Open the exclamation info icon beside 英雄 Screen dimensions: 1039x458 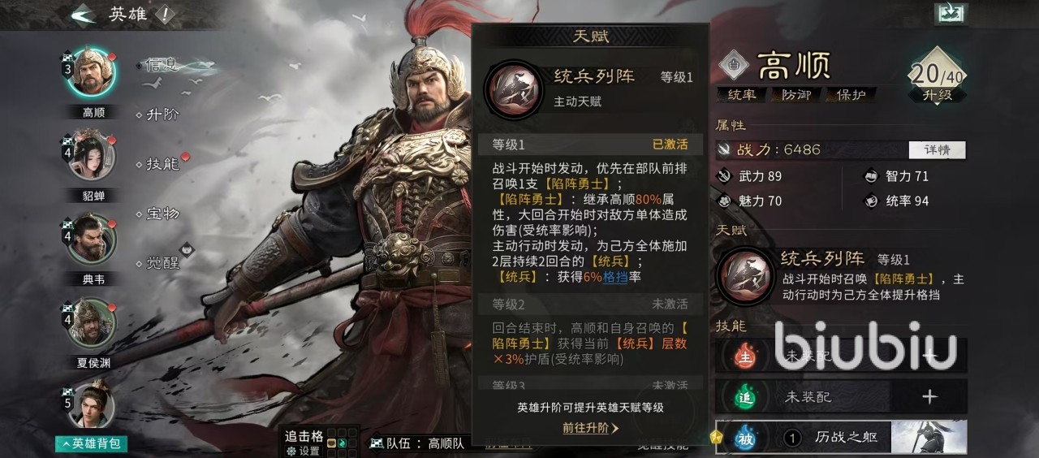click(165, 14)
